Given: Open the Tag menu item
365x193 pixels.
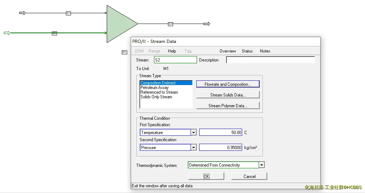Looking at the screenshot, I should 188,51.
